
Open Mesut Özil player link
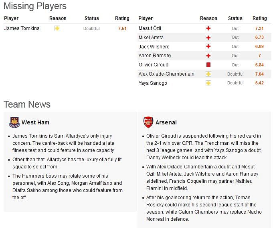[x=150, y=28]
